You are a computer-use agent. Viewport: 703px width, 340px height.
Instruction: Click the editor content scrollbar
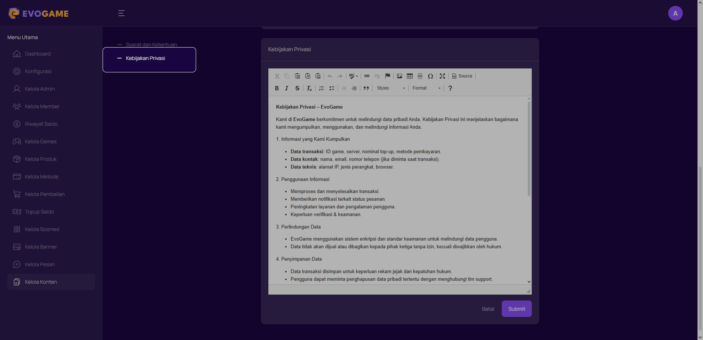(529, 149)
